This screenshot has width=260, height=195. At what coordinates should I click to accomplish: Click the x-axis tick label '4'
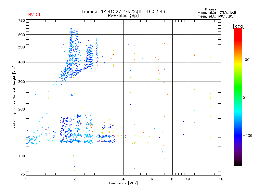[123, 179]
